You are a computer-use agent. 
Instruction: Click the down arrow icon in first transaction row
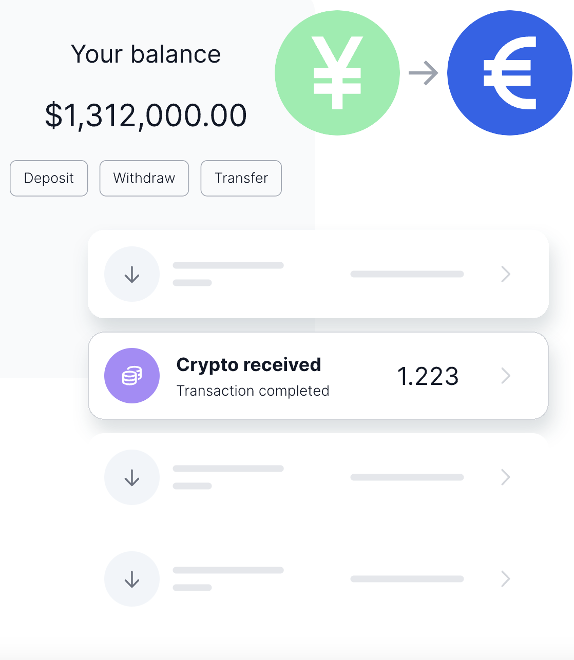point(132,274)
